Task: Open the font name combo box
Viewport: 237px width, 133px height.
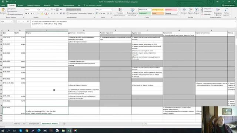Action: 31,10
